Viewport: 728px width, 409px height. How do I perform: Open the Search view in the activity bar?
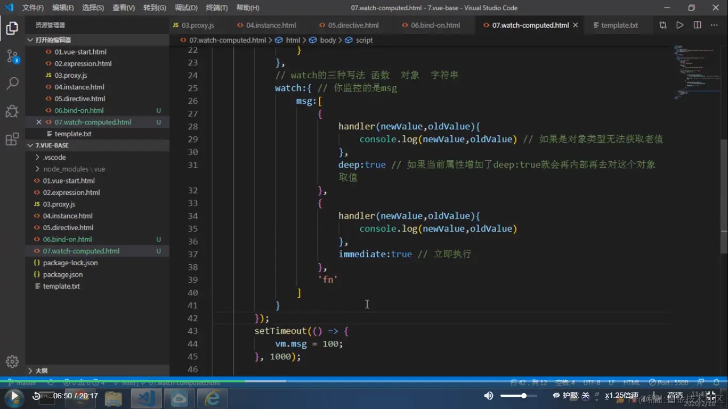12,83
